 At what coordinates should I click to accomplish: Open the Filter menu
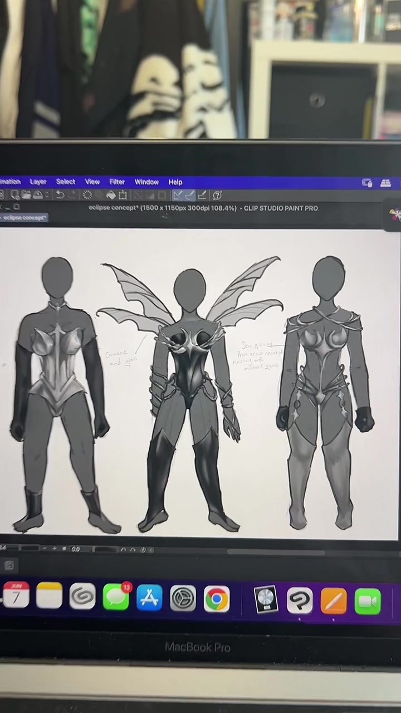(x=117, y=182)
